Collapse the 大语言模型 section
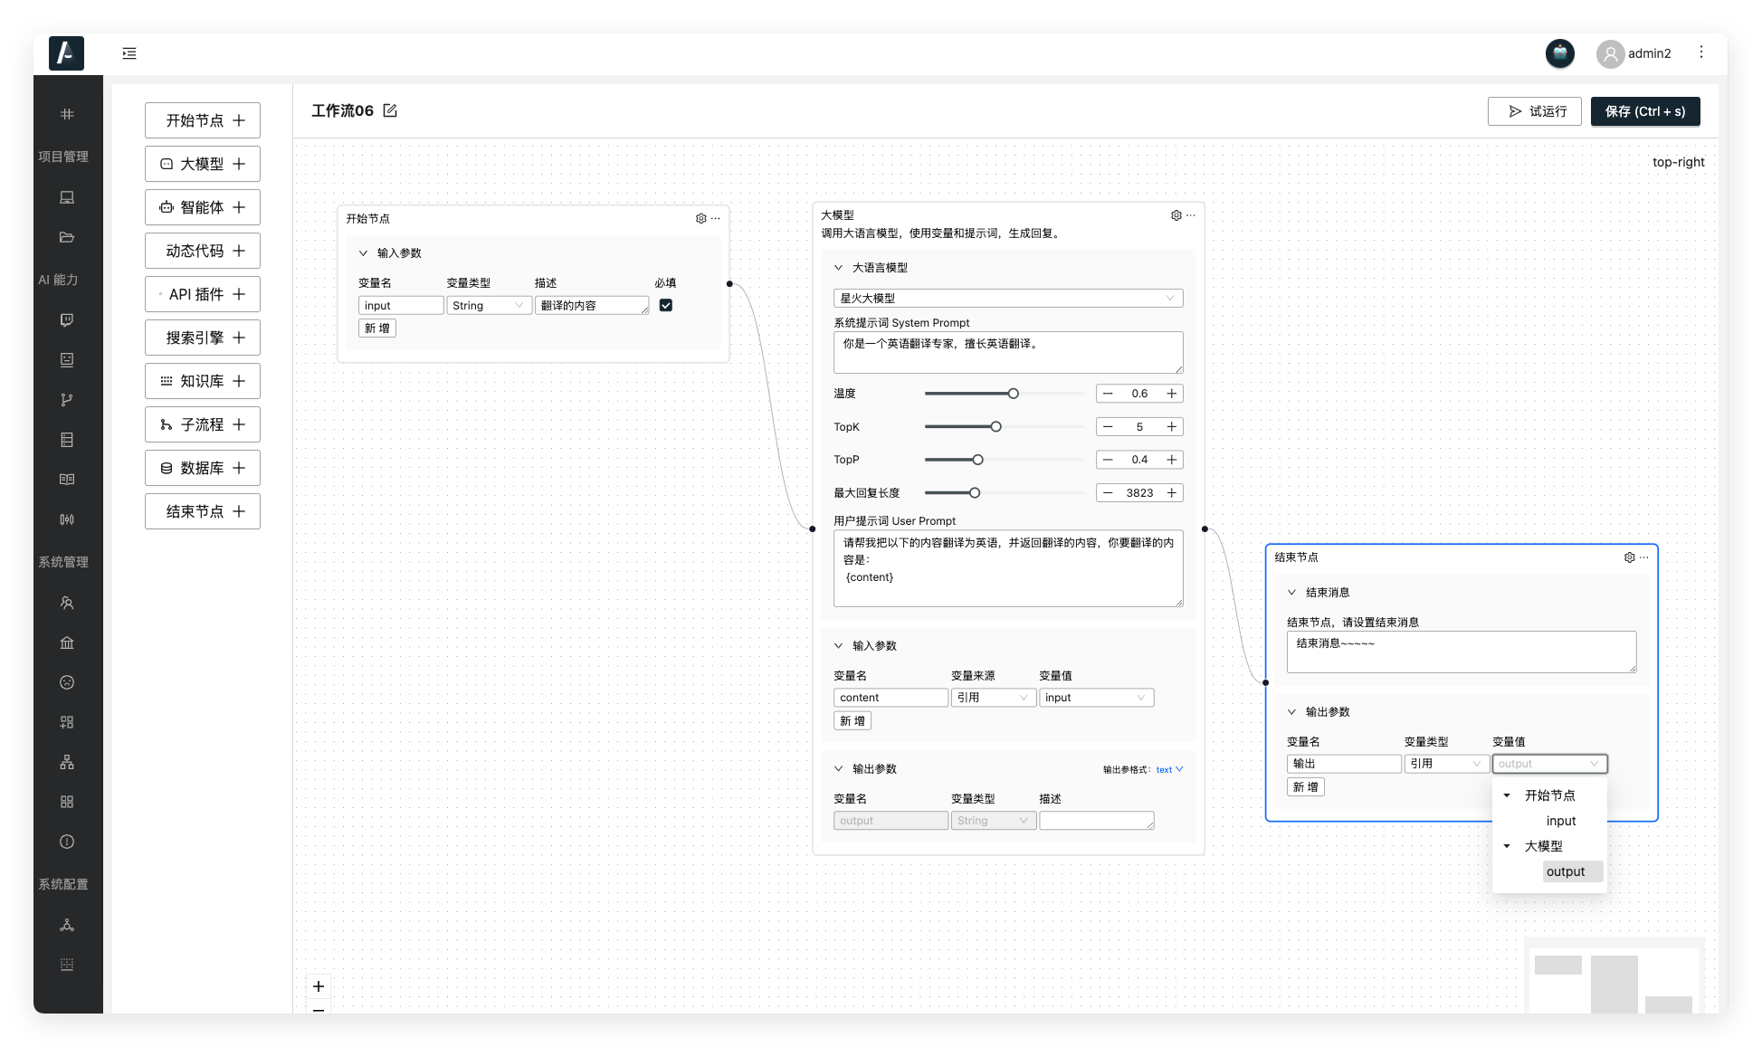Screen dimensions: 1762x1047 pos(838,268)
